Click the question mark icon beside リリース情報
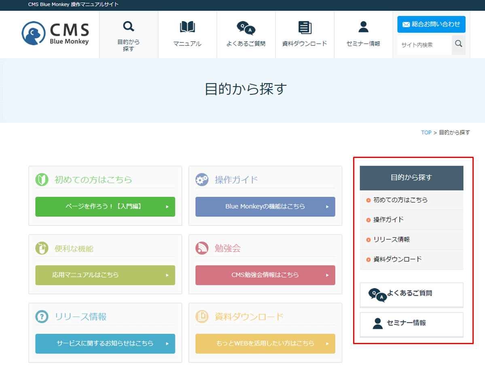This screenshot has width=485, height=370. pos(42,317)
